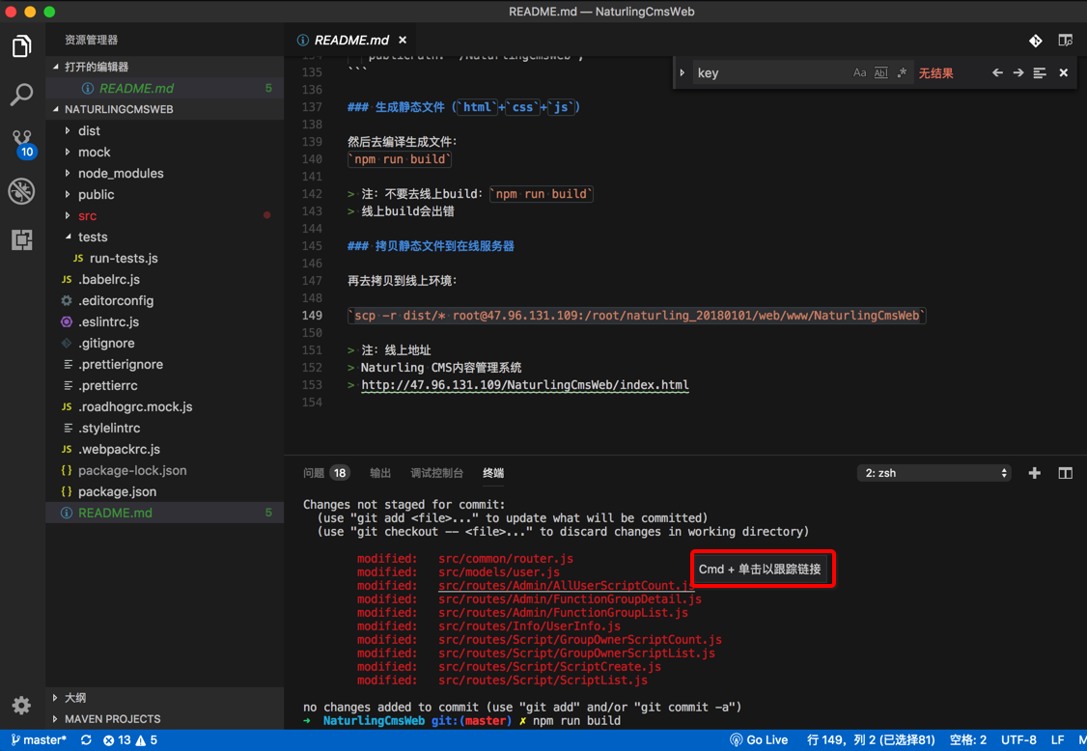
Task: Open .roadhogrc.mock.js file
Action: [x=164, y=407]
